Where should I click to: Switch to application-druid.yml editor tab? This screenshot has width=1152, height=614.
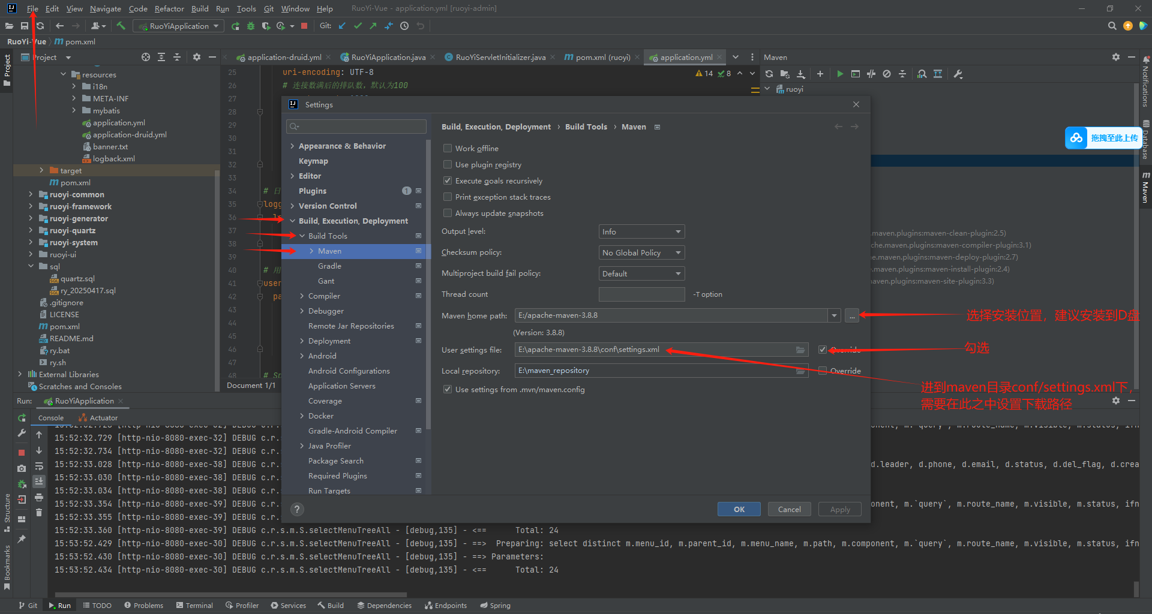(283, 57)
